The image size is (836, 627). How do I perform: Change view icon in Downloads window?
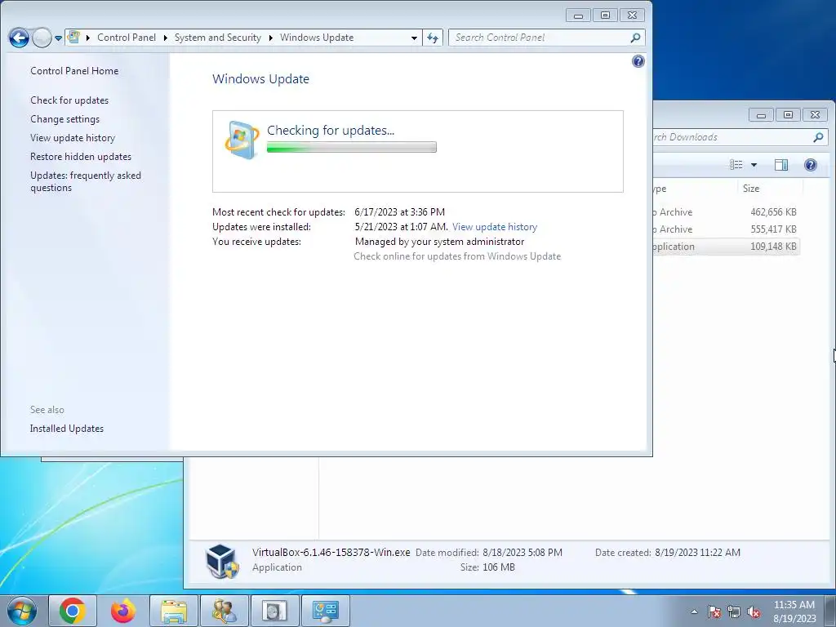point(736,165)
